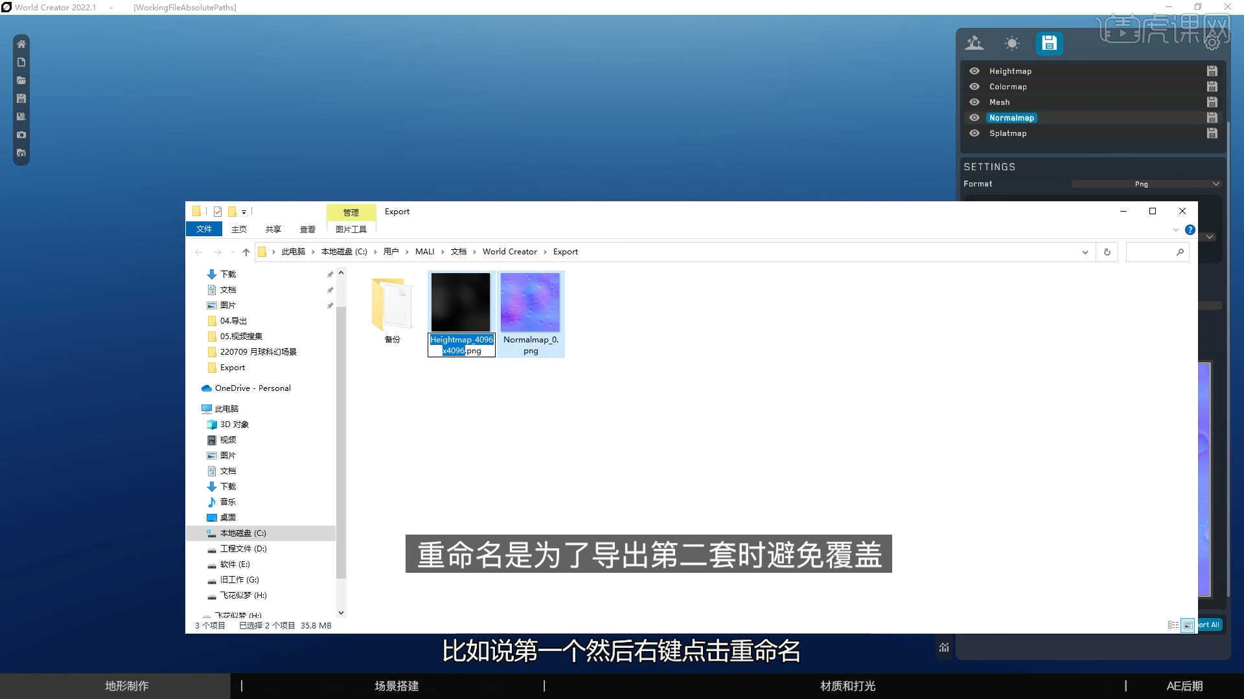Click 此电脑 in the address path
This screenshot has width=1244, height=699.
click(294, 252)
